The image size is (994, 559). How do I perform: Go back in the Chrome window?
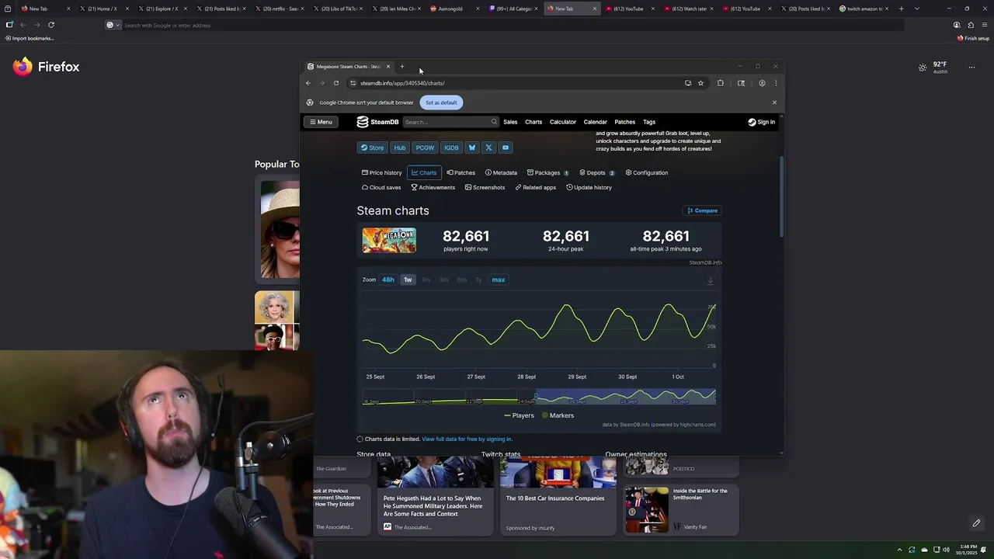click(308, 83)
